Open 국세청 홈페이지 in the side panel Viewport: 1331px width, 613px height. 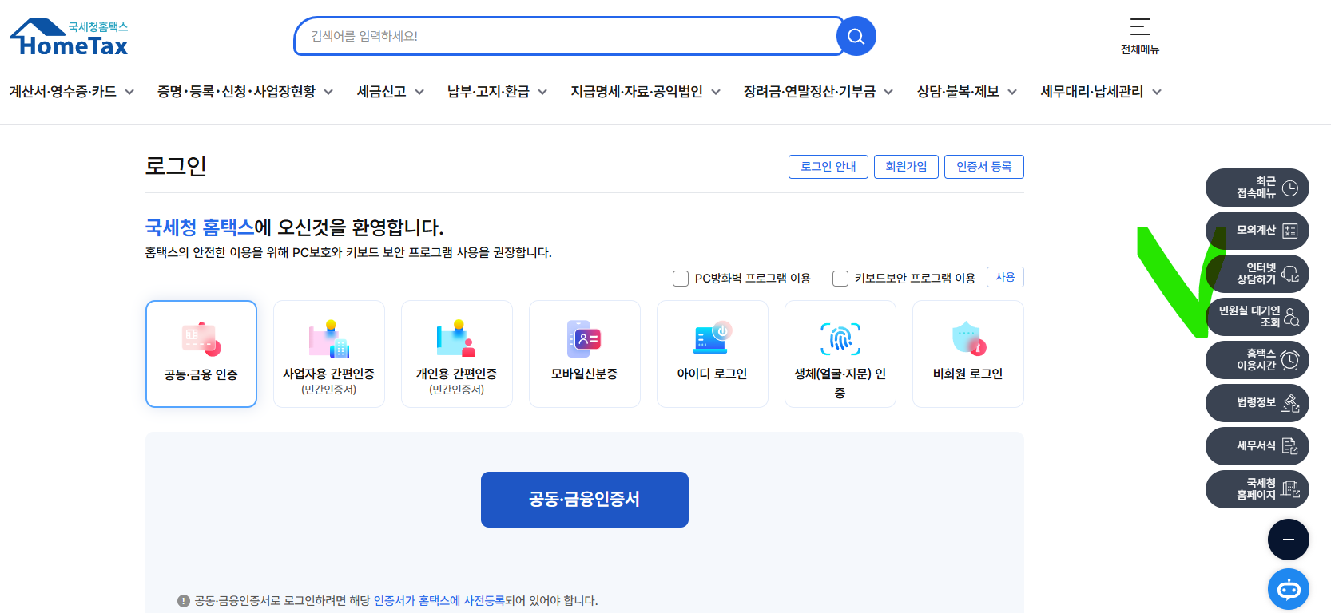[x=1257, y=489]
